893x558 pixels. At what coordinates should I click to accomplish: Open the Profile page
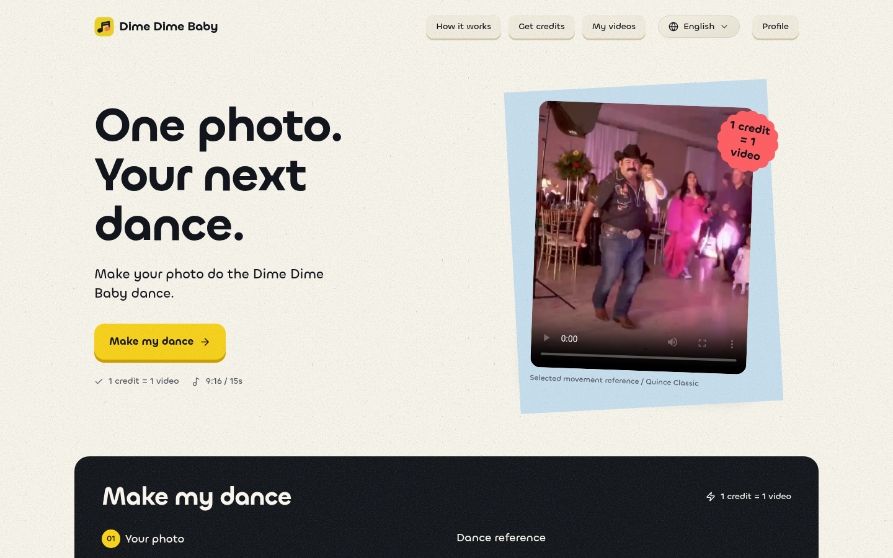click(x=775, y=27)
